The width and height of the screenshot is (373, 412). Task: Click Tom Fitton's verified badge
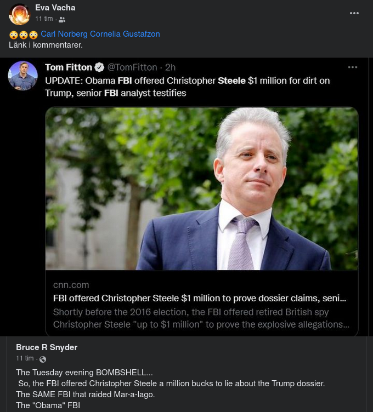coord(99,67)
